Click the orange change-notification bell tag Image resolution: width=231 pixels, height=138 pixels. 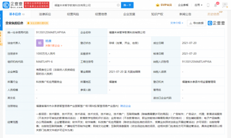[x=38, y=23]
